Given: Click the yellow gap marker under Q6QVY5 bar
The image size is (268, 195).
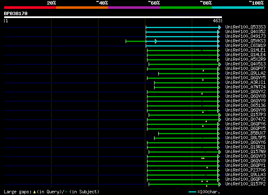Looking at the screenshot, I should 203,80.
